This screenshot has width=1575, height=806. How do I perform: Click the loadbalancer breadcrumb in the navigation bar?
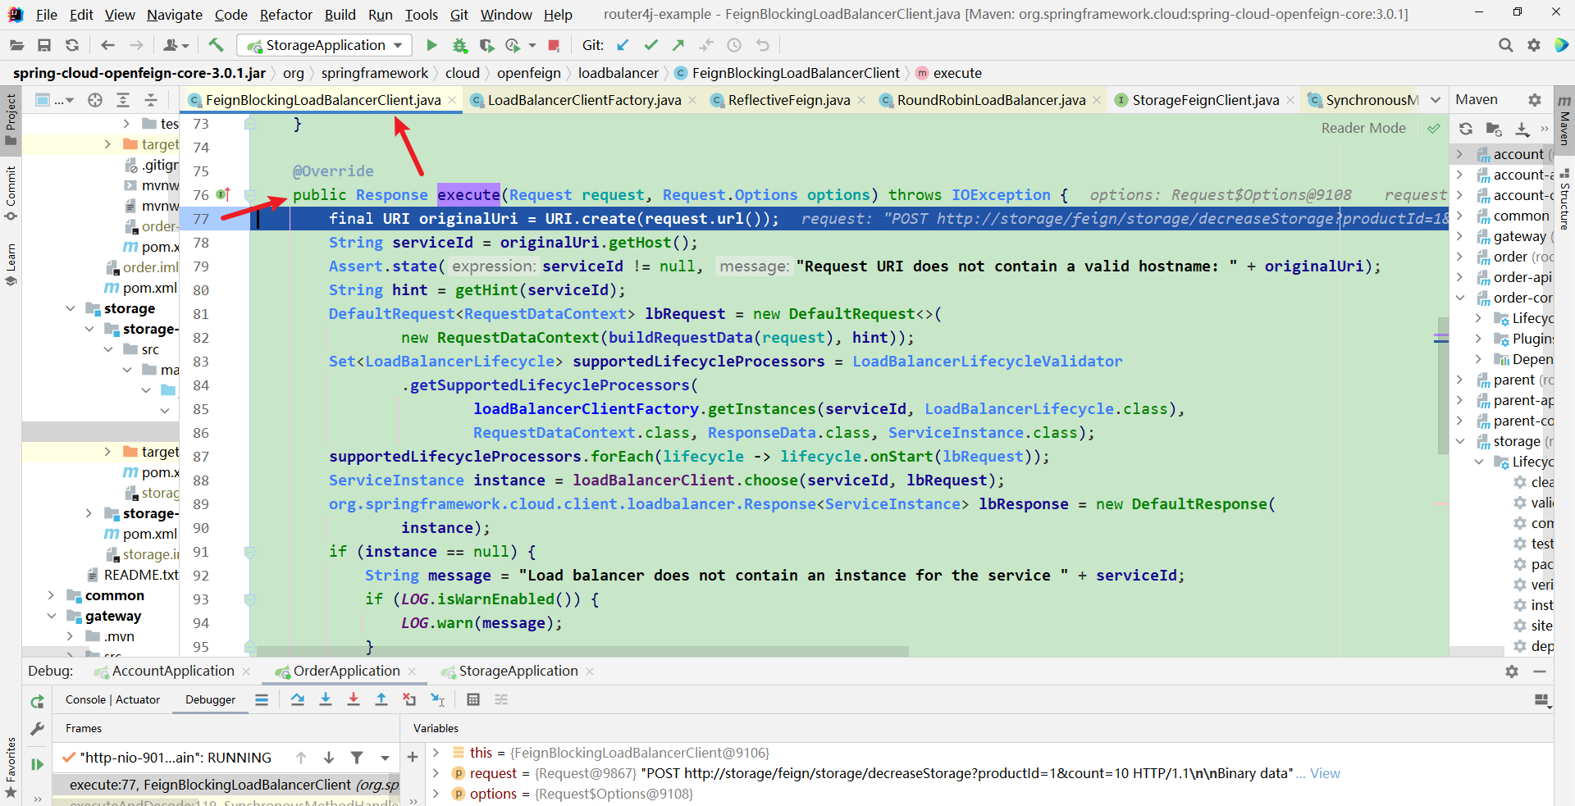[618, 73]
